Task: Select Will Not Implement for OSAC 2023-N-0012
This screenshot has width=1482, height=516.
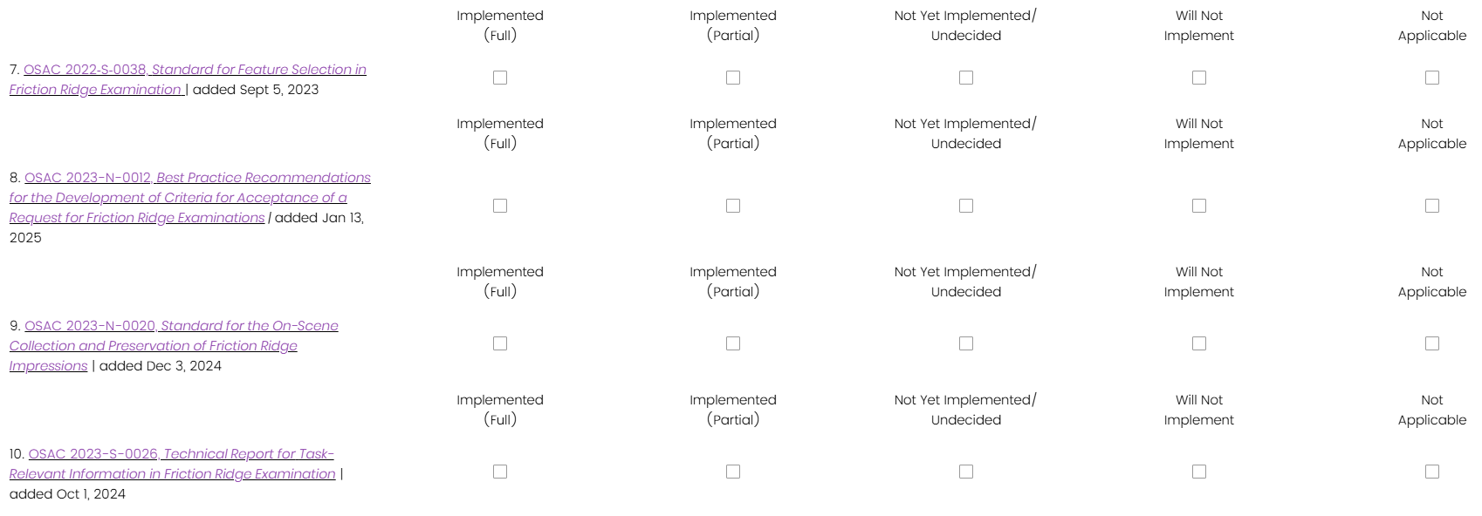Action: tap(1199, 206)
